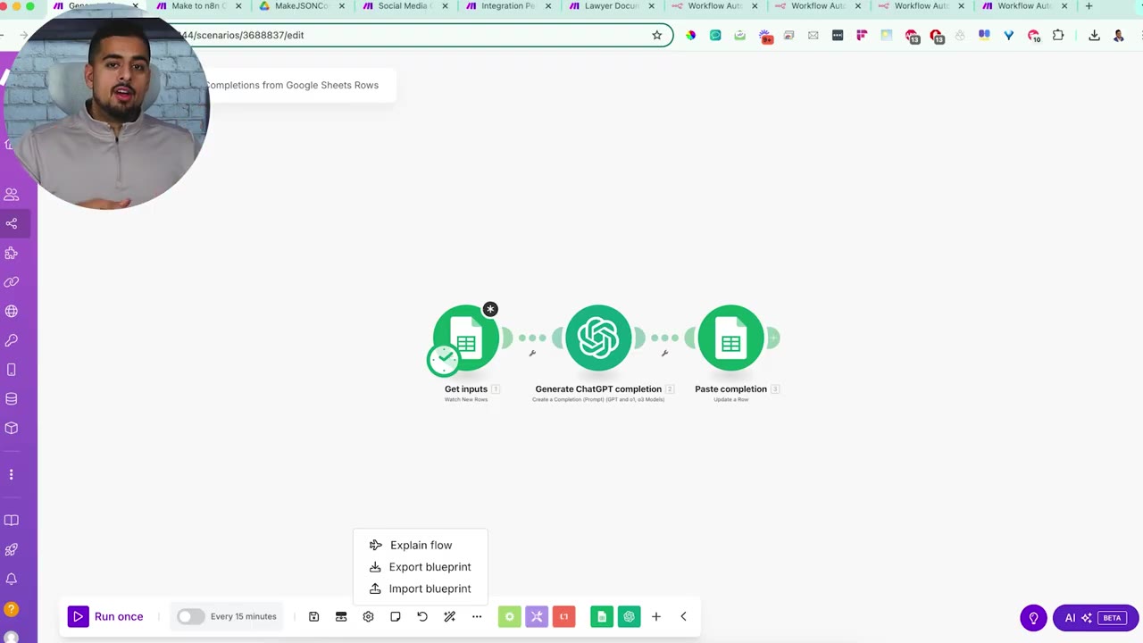Open Connections chain-link sidebar icon
This screenshot has height=643, width=1143.
click(12, 282)
